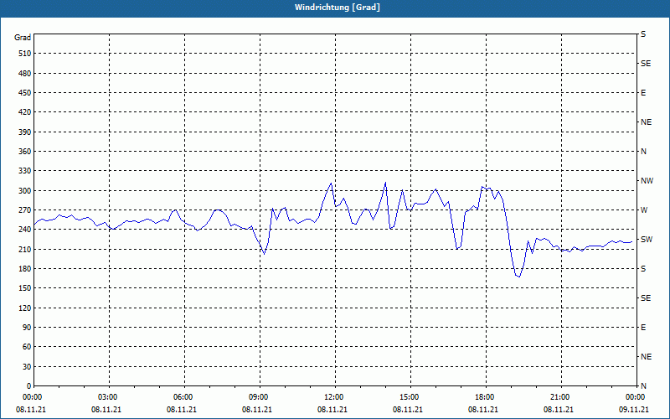
Task: Click the 0 degree tick label
Action: 28,386
